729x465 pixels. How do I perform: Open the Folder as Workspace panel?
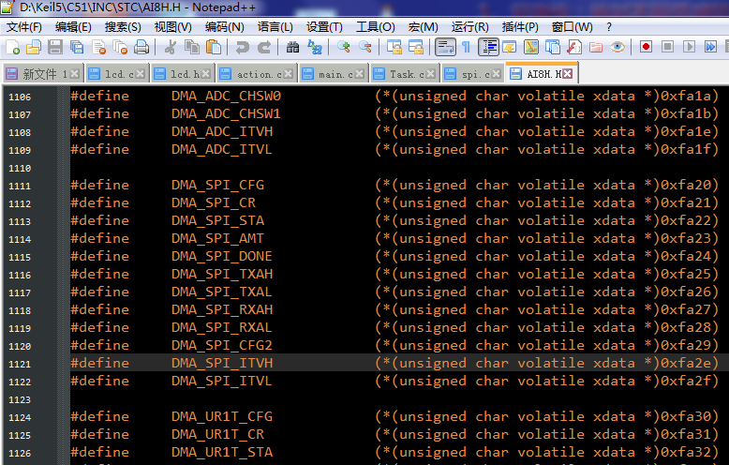tap(596, 48)
